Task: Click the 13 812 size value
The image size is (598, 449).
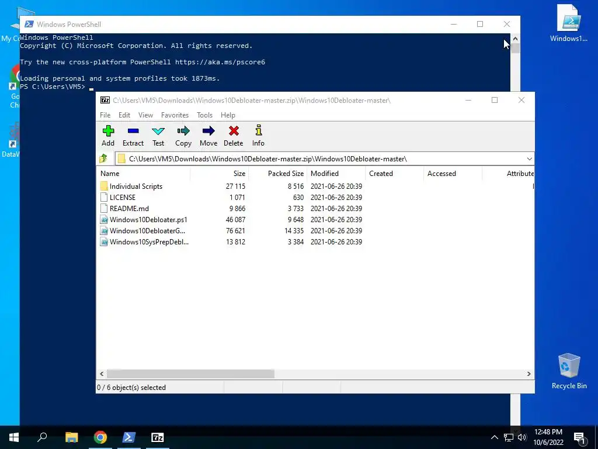Action: 235,241
